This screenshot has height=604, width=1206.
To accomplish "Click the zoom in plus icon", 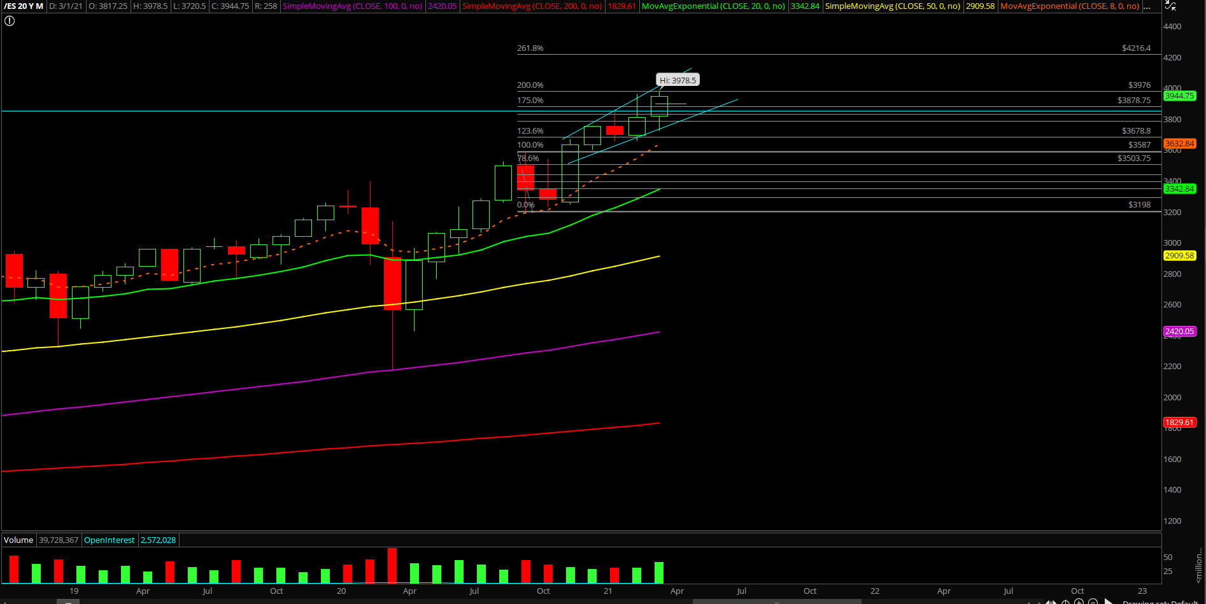I will 1079,601.
